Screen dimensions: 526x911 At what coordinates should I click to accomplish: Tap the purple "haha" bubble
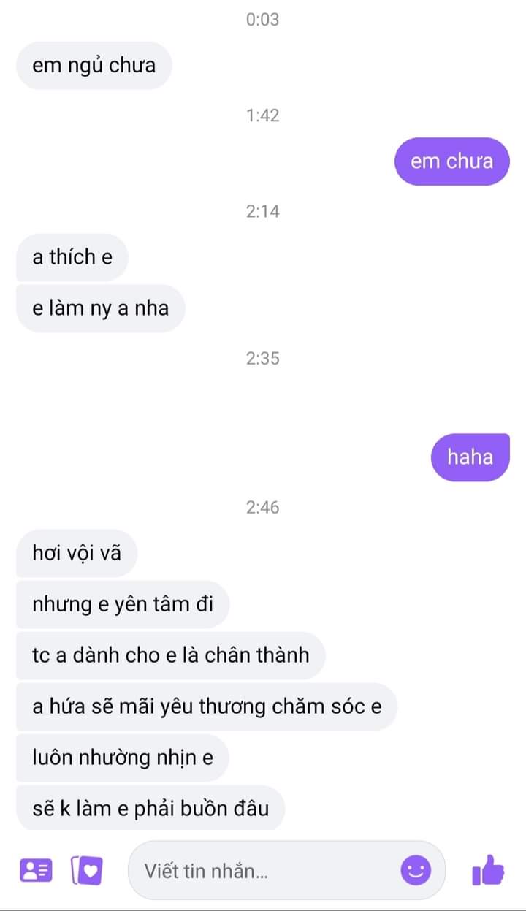[470, 457]
